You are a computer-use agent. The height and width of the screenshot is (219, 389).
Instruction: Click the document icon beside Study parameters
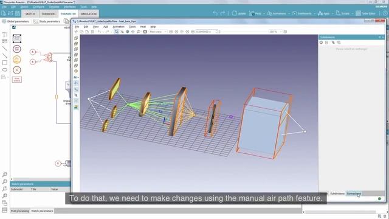click(x=66, y=21)
